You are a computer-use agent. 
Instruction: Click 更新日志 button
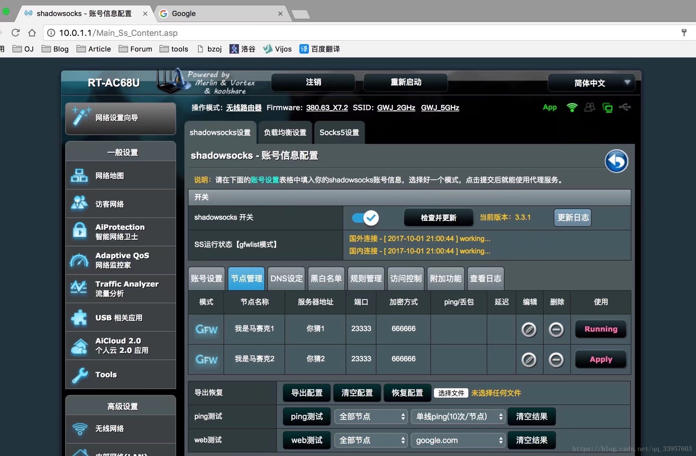[573, 218]
